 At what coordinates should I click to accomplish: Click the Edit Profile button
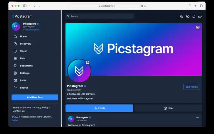[192, 87]
